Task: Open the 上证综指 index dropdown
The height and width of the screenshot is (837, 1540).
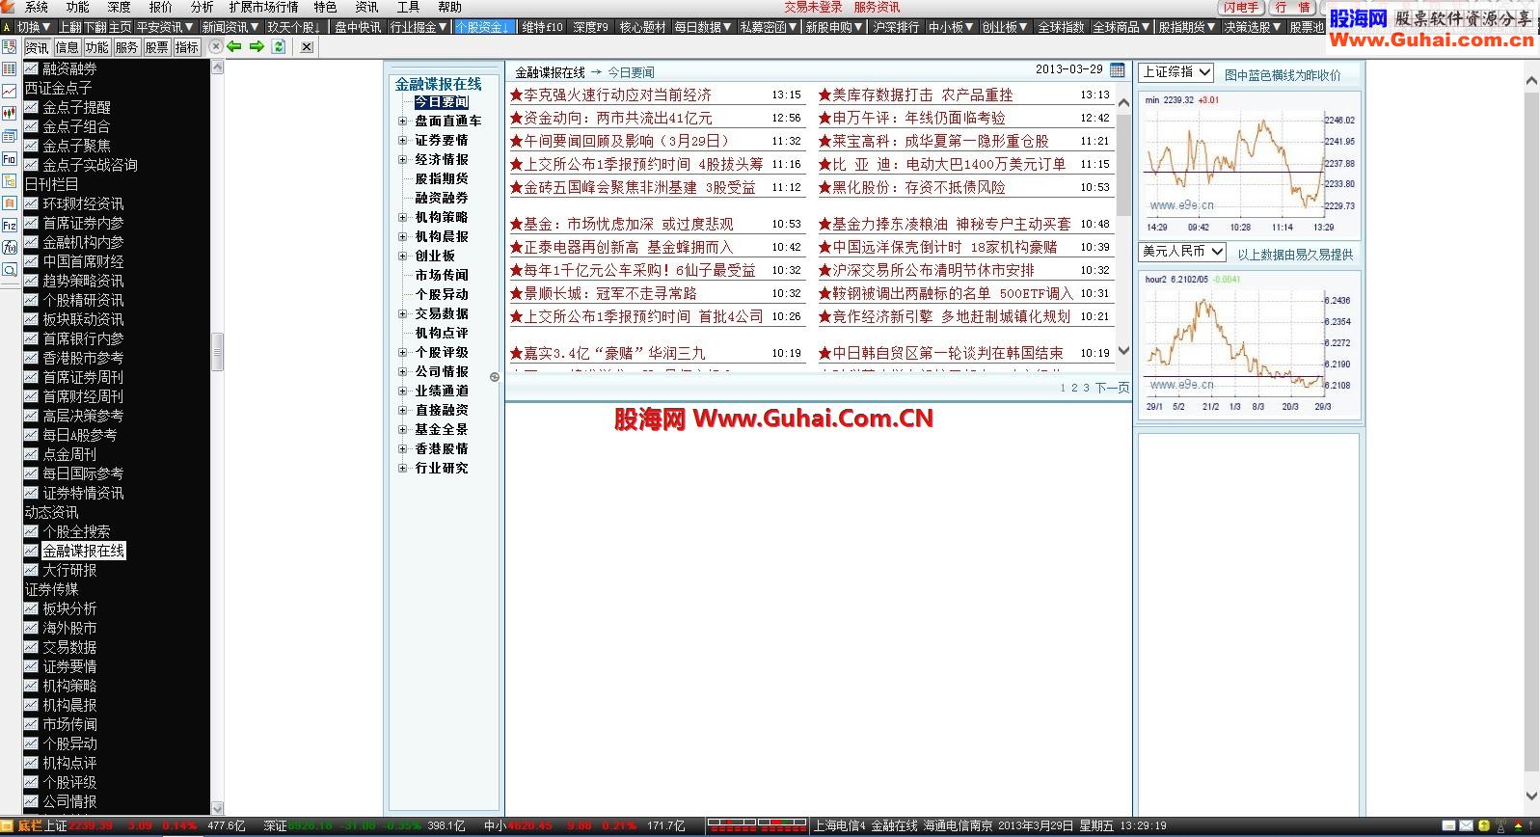Action: click(1175, 72)
